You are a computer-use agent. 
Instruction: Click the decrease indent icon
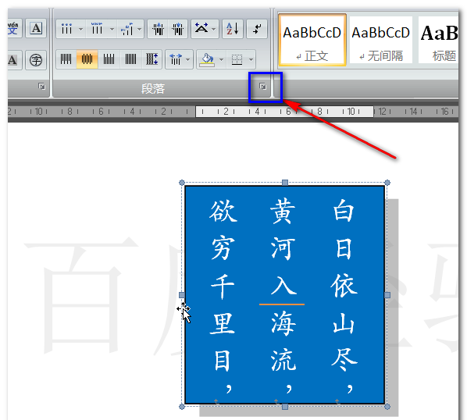[x=158, y=29]
